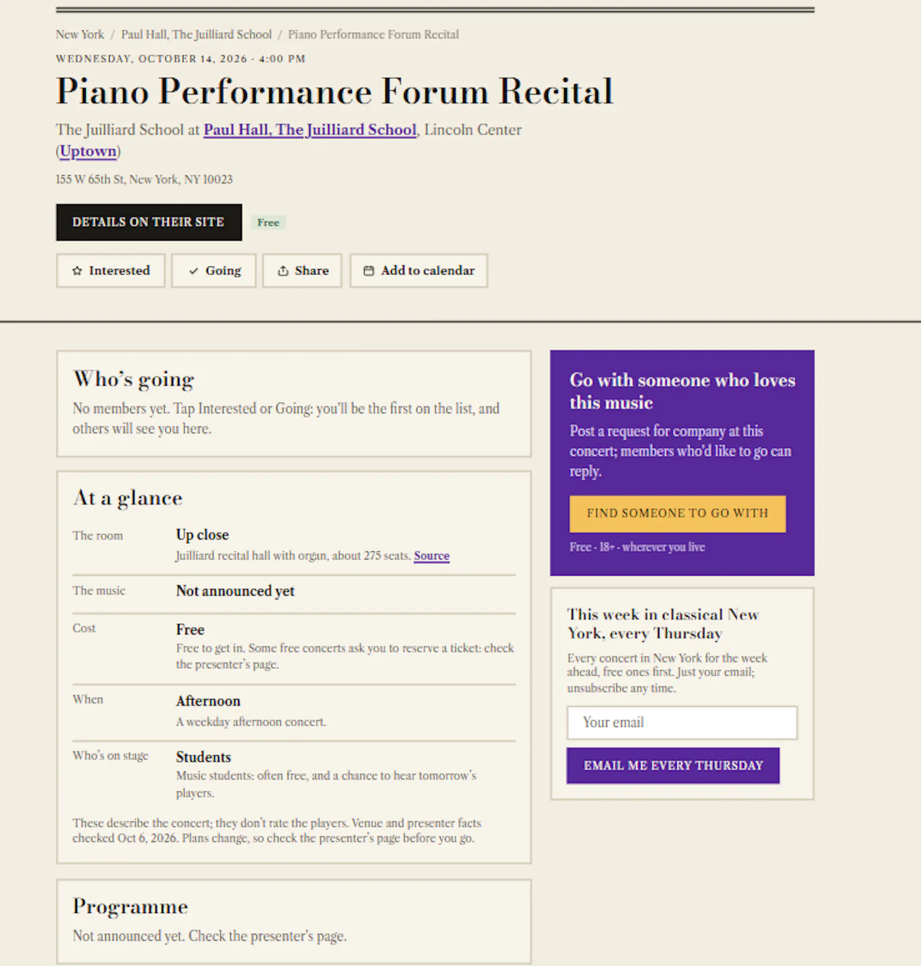921x966 pixels.
Task: Click Details on Their Site button
Action: (x=149, y=222)
